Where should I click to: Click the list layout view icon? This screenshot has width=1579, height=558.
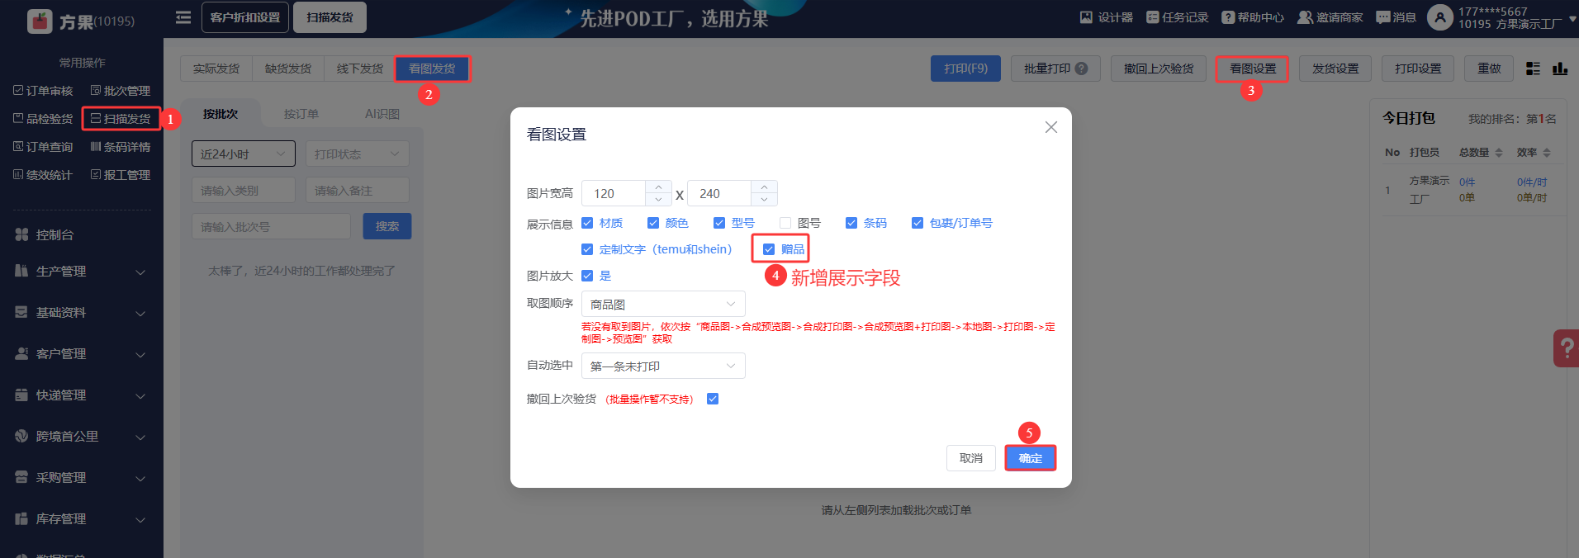[x=1533, y=69]
